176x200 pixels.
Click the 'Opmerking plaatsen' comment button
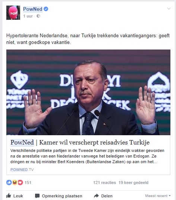pyautogui.click(x=59, y=196)
